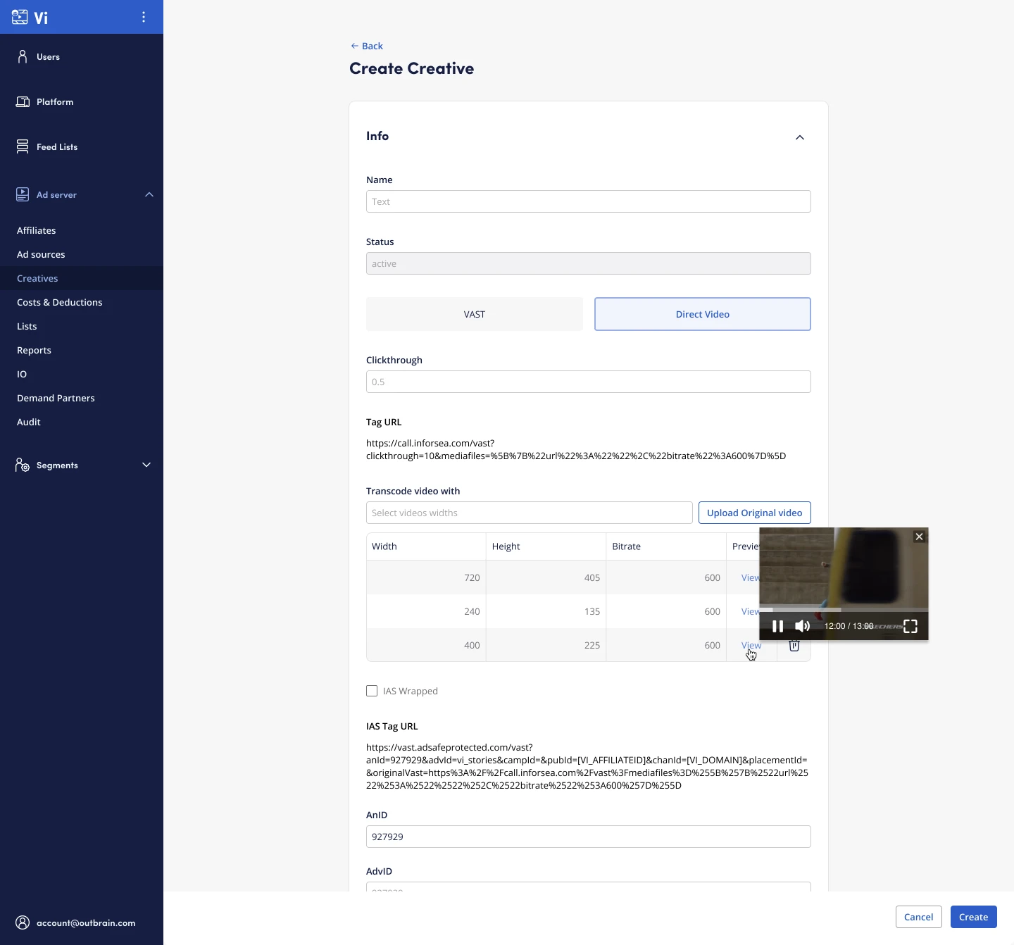Viewport: 1014px width, 945px height.
Task: Click the three-dot menu icon beside Vi logo
Action: click(144, 17)
